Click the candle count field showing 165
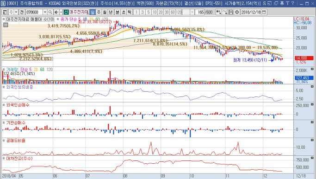Image resolution: width=316 pixels, height=179 pixels. [199, 13]
